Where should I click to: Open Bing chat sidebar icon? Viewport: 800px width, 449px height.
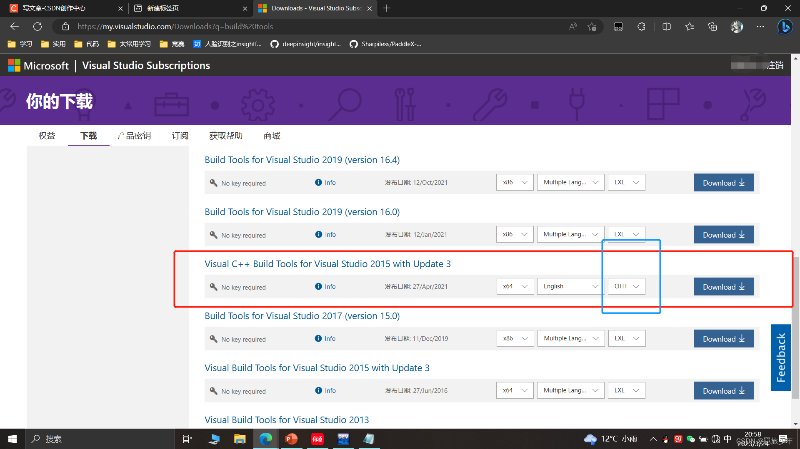point(785,27)
